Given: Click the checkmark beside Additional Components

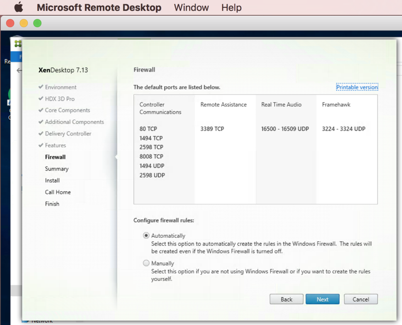Looking at the screenshot, I should [41, 122].
